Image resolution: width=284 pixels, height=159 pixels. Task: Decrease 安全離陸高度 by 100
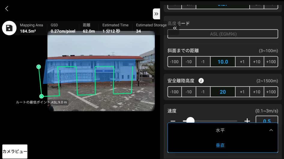[174, 92]
